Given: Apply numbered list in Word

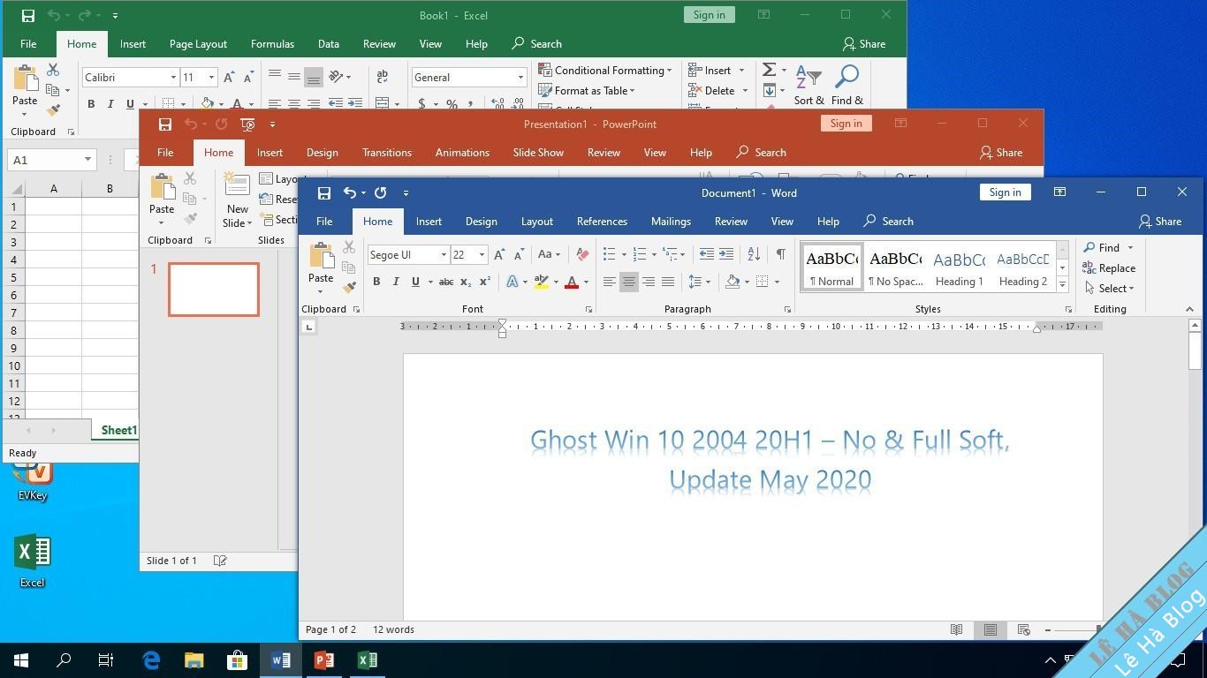Looking at the screenshot, I should pyautogui.click(x=640, y=254).
